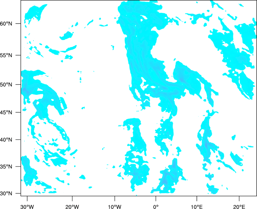This screenshot has height=209, width=257.
Task: Click the 45°N latitude label
Action: click(x=6, y=112)
